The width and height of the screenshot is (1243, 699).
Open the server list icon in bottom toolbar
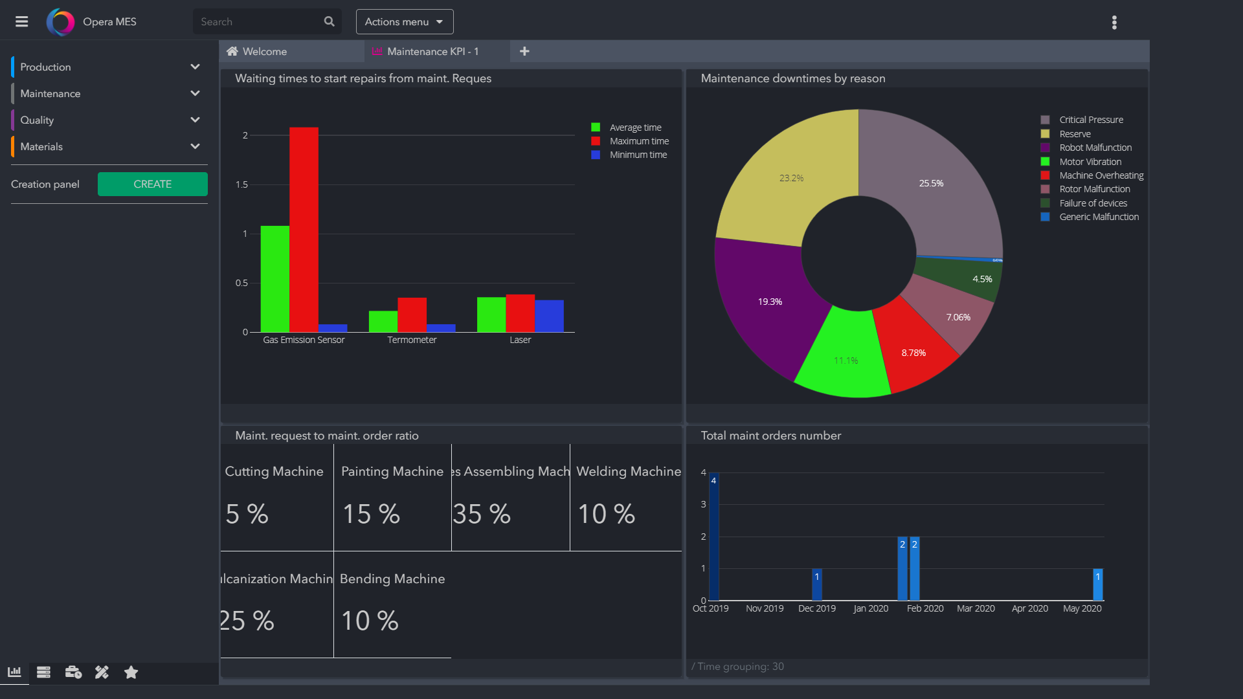[43, 672]
